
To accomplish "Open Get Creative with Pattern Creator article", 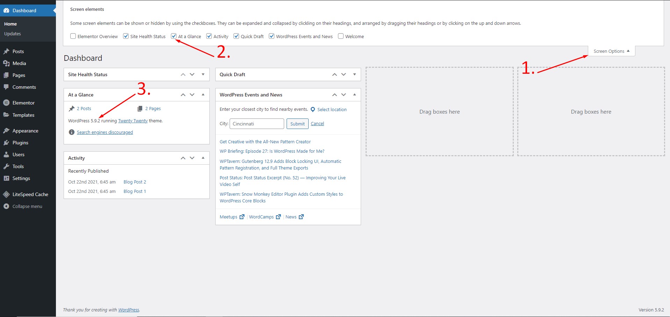I will [x=265, y=142].
